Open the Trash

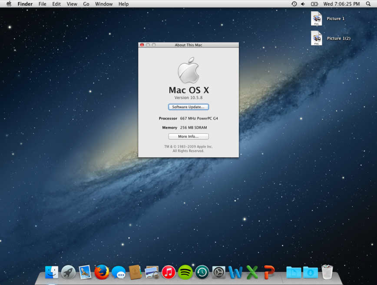(x=327, y=272)
